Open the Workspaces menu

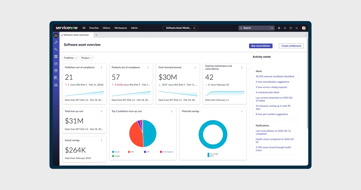point(121,28)
